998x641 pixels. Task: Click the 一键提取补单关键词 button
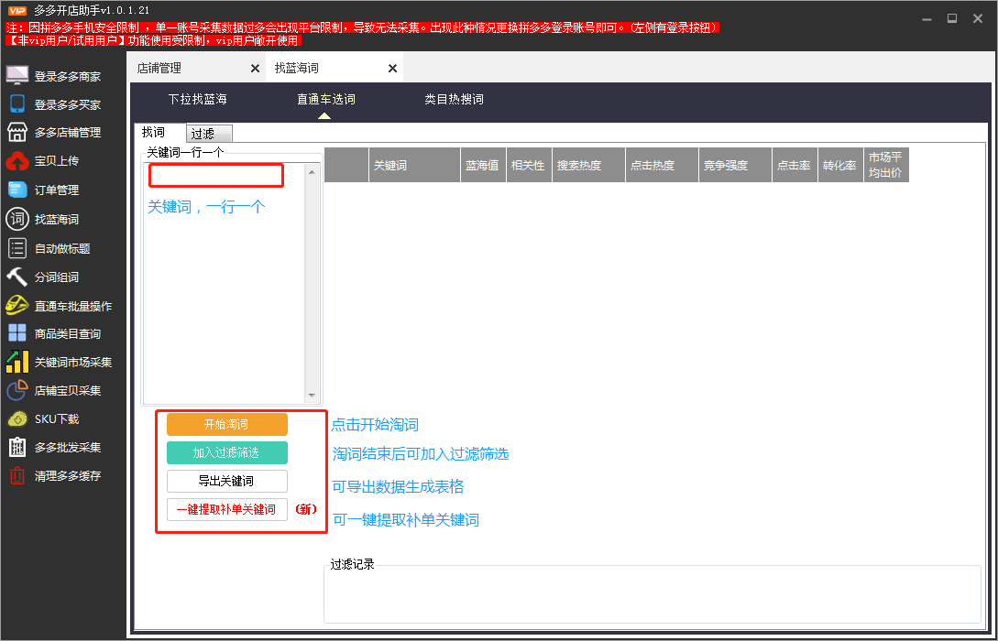click(x=226, y=509)
